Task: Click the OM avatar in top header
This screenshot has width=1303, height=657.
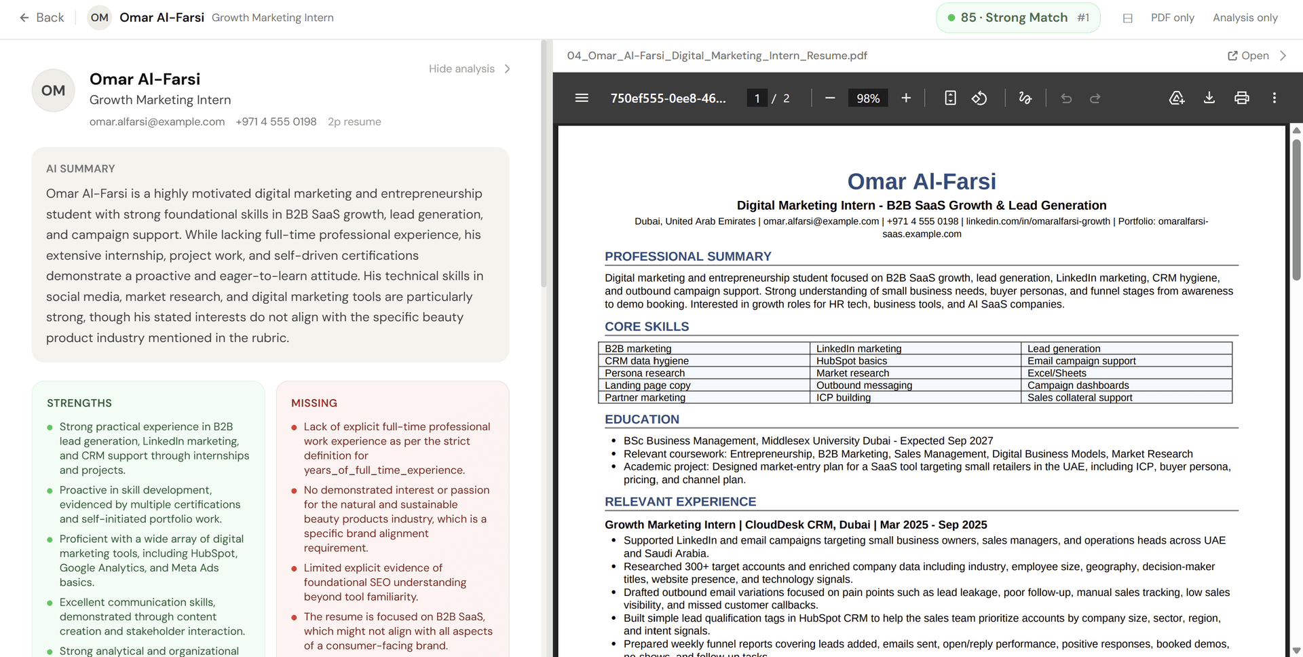Action: tap(100, 18)
